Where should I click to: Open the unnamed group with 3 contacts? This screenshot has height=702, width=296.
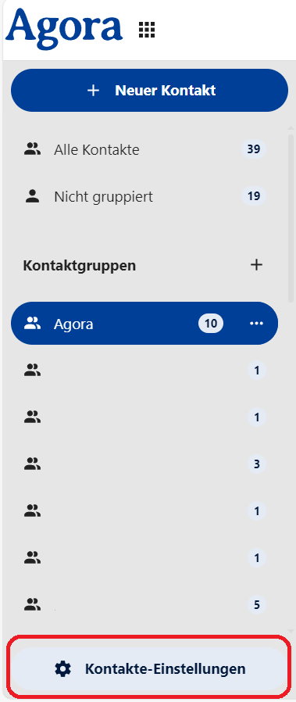[x=144, y=464]
